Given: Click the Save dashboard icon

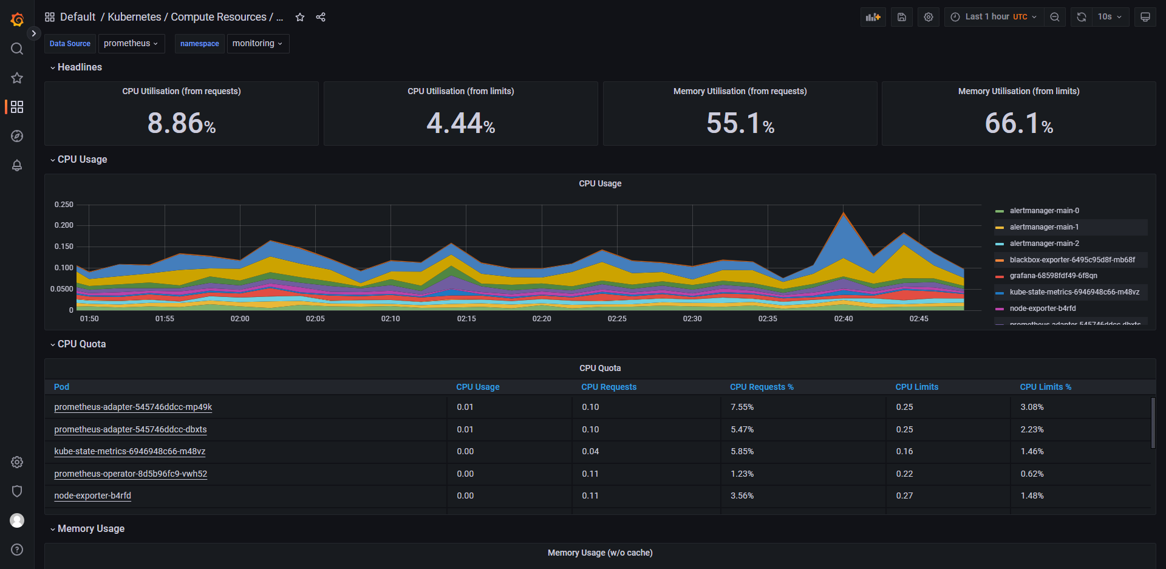Looking at the screenshot, I should 902,17.
